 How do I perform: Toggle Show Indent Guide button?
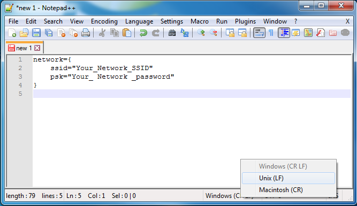[284, 33]
